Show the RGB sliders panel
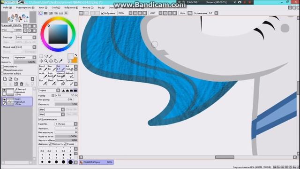The height and width of the screenshot is (169, 300). point(46,13)
